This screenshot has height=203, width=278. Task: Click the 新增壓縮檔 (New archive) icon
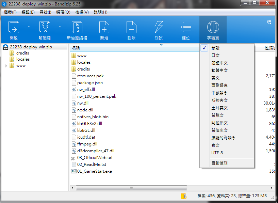tap(77, 27)
